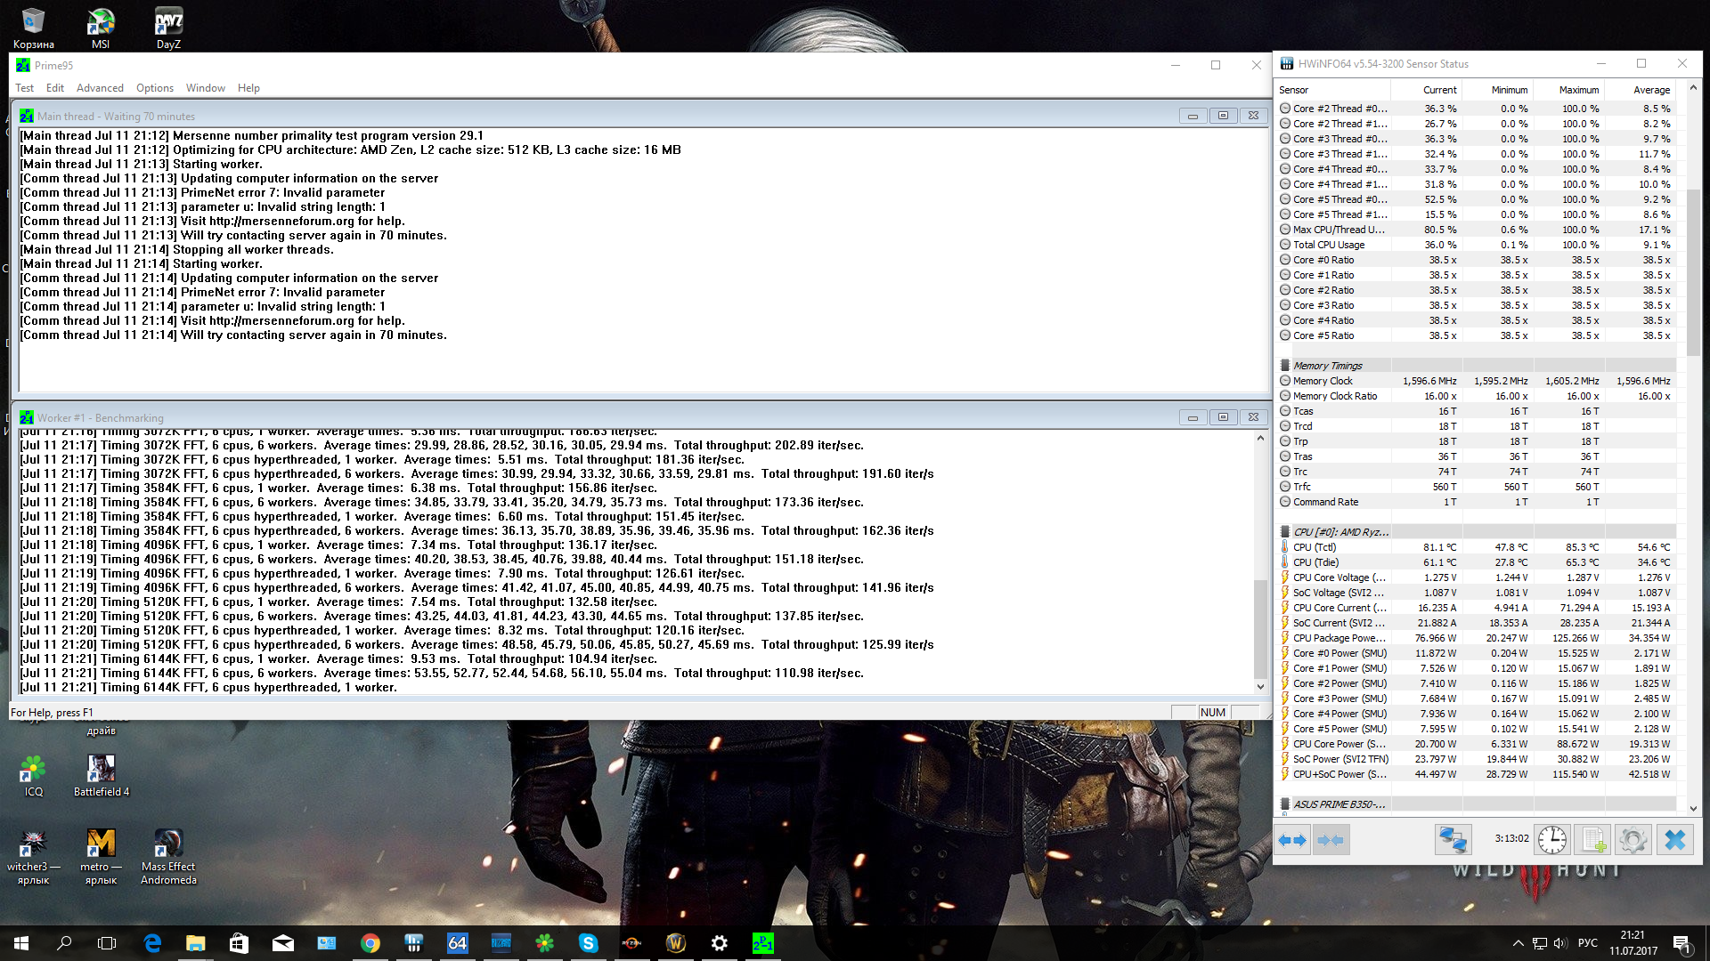Switch keyboard language via РУС indicator
The image size is (1710, 961).
(1587, 943)
